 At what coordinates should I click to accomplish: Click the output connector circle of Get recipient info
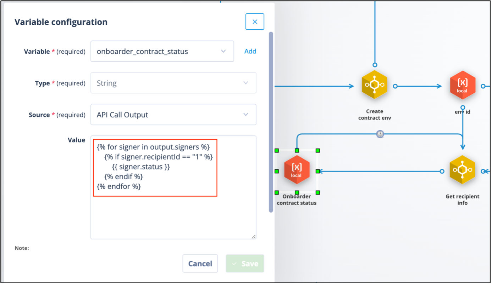(x=442, y=171)
